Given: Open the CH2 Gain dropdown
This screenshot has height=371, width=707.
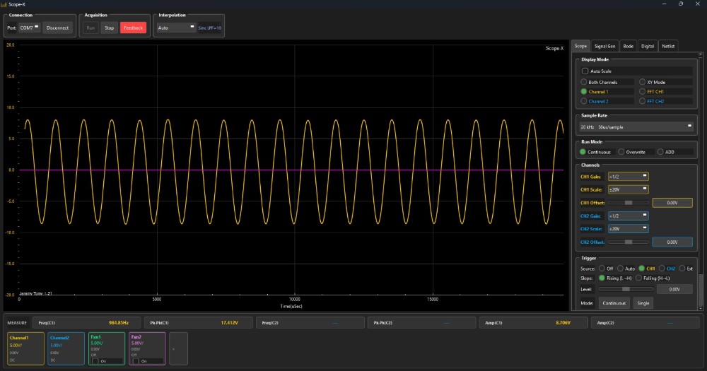Looking at the screenshot, I should pyautogui.click(x=628, y=216).
